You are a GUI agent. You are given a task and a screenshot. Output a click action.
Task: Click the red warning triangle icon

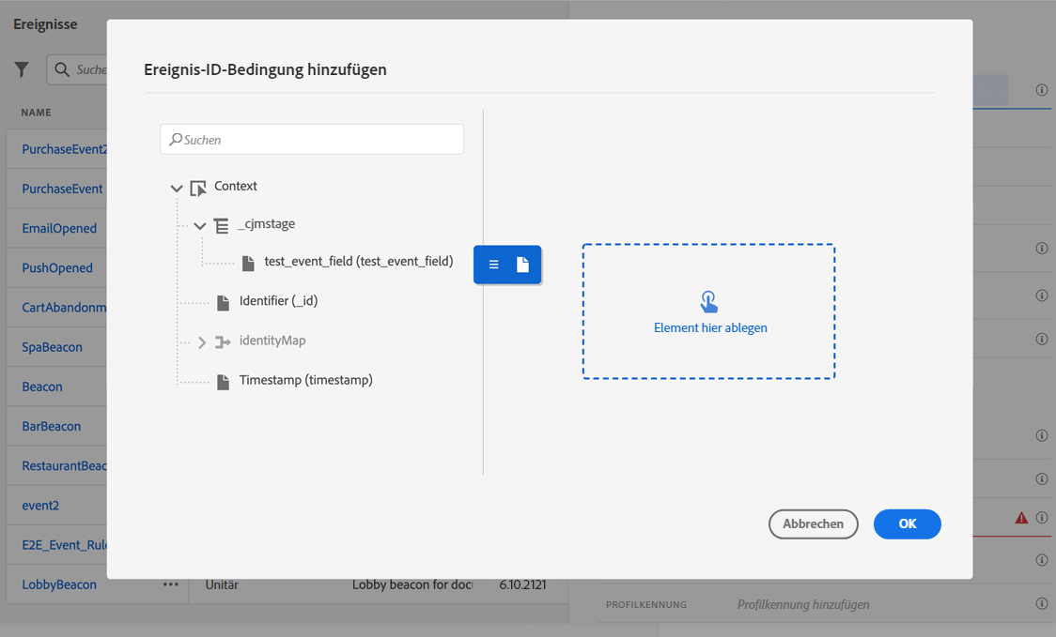point(1021,517)
